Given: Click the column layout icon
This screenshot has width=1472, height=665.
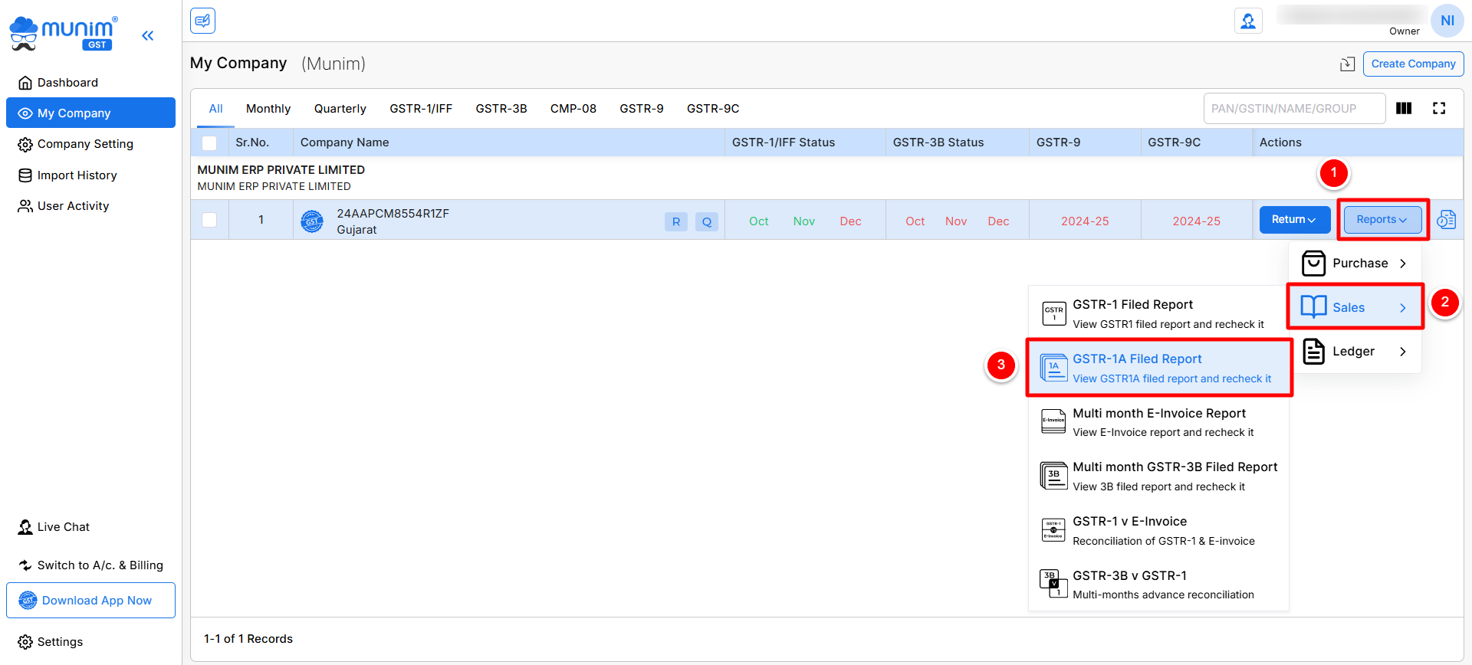Looking at the screenshot, I should [x=1403, y=109].
